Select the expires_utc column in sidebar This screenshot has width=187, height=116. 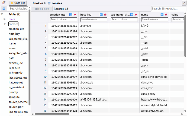point(16,63)
